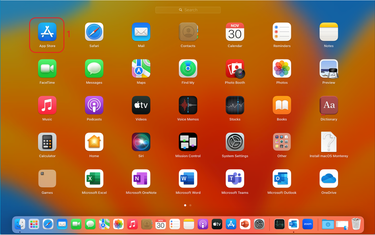The width and height of the screenshot is (375, 235).
Task: Open Maps from the Launchpad grid
Action: 141,68
